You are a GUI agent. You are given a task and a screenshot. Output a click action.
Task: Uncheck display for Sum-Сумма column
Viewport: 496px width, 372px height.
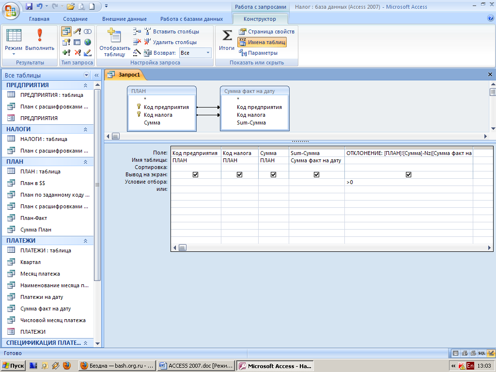[316, 174]
